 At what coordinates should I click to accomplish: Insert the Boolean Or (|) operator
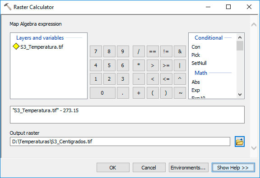click(x=180, y=65)
